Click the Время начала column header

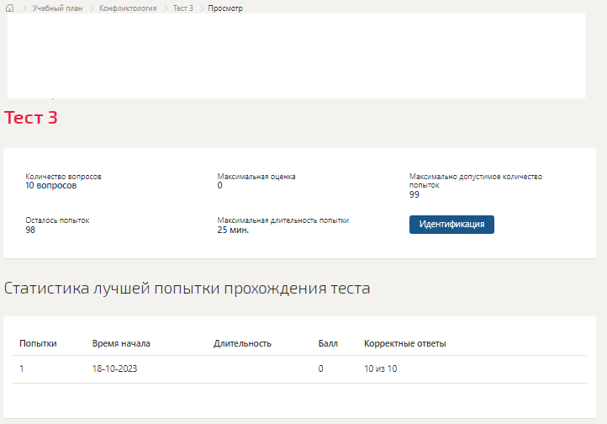click(x=121, y=343)
